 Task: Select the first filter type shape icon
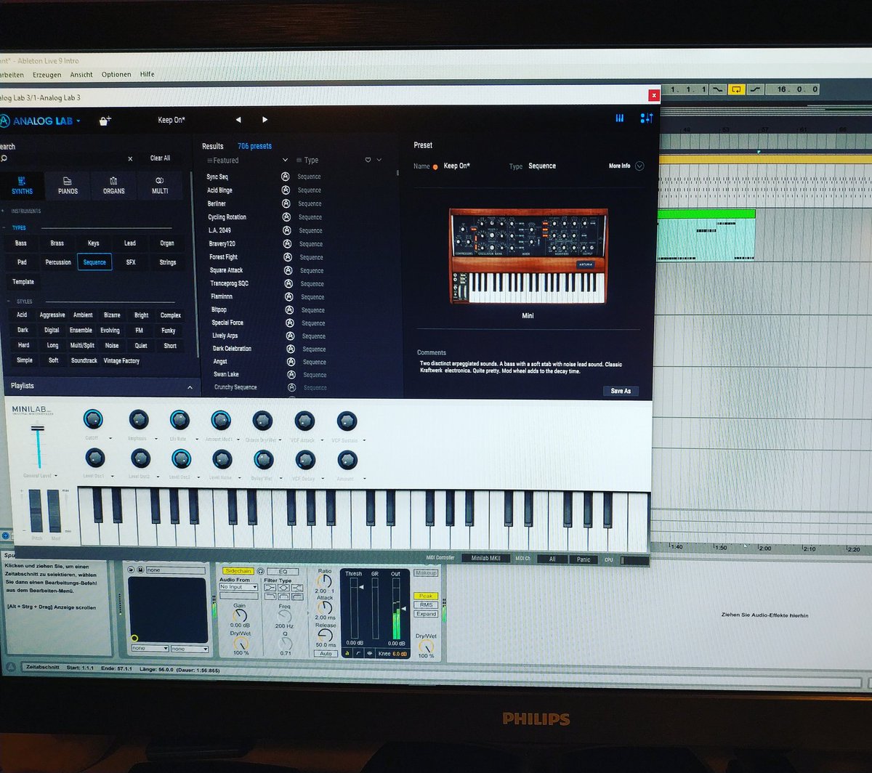tap(270, 588)
